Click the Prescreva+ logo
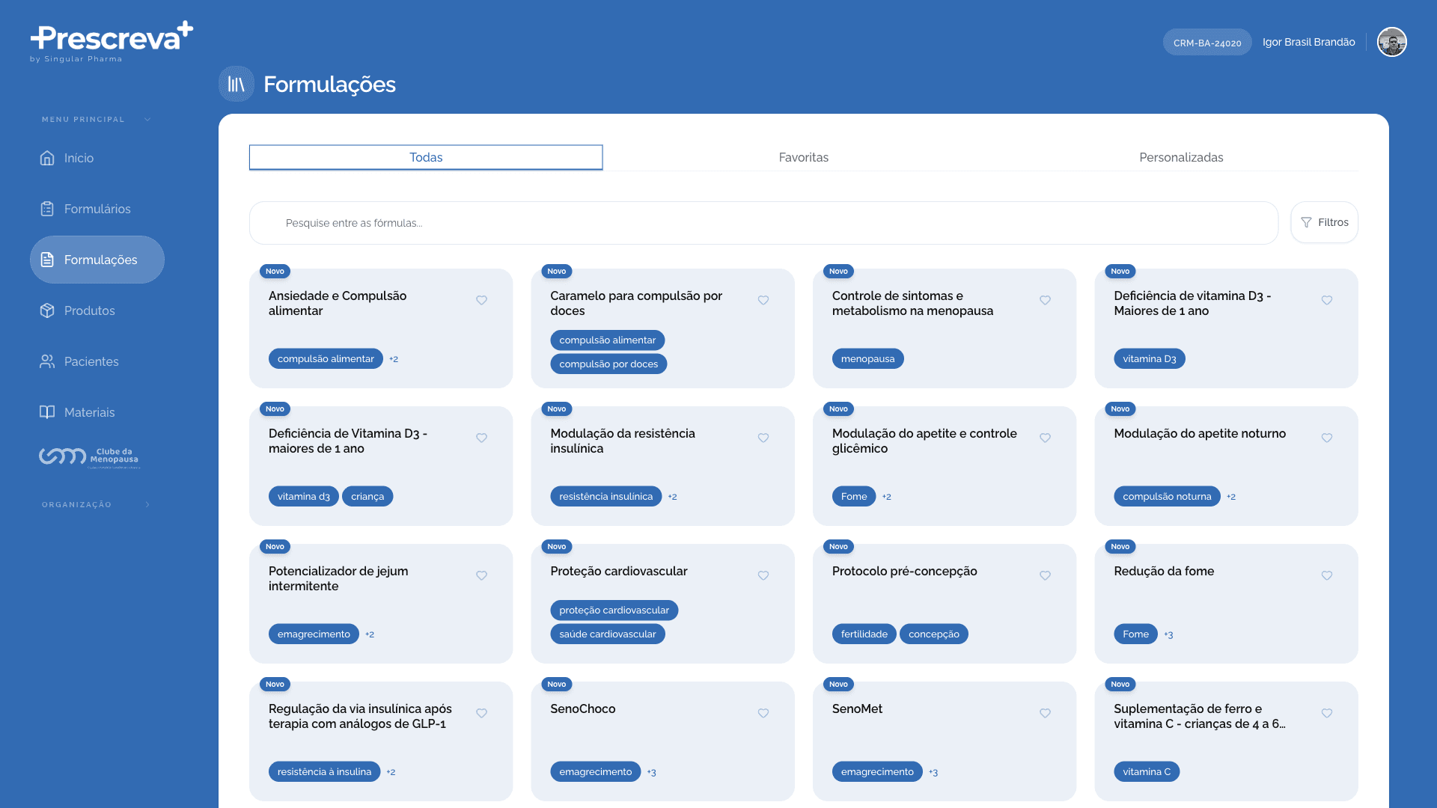Screen dimensions: 1437x808 (x=112, y=42)
